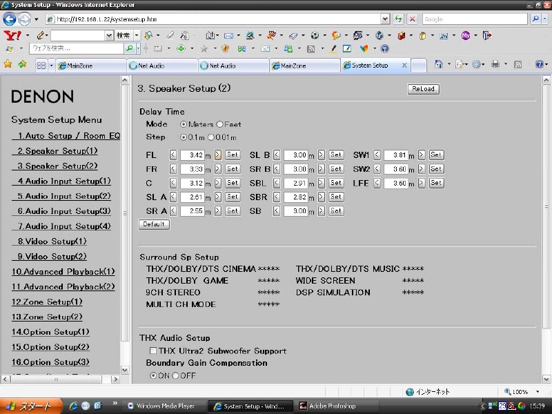Open 1.Auto Setup / Room EQ menu link
This screenshot has width=552, height=414.
point(68,136)
